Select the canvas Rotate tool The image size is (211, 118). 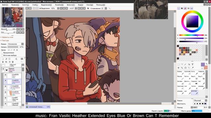pos(185,68)
